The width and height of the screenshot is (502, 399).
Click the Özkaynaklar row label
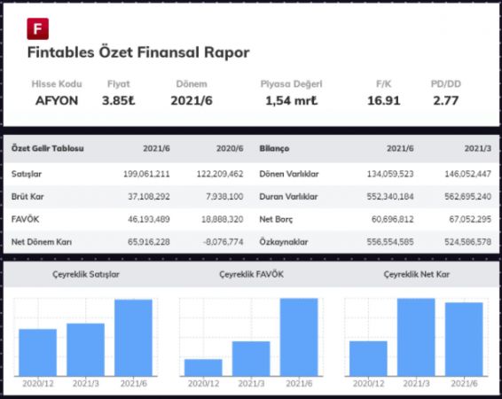[284, 242]
